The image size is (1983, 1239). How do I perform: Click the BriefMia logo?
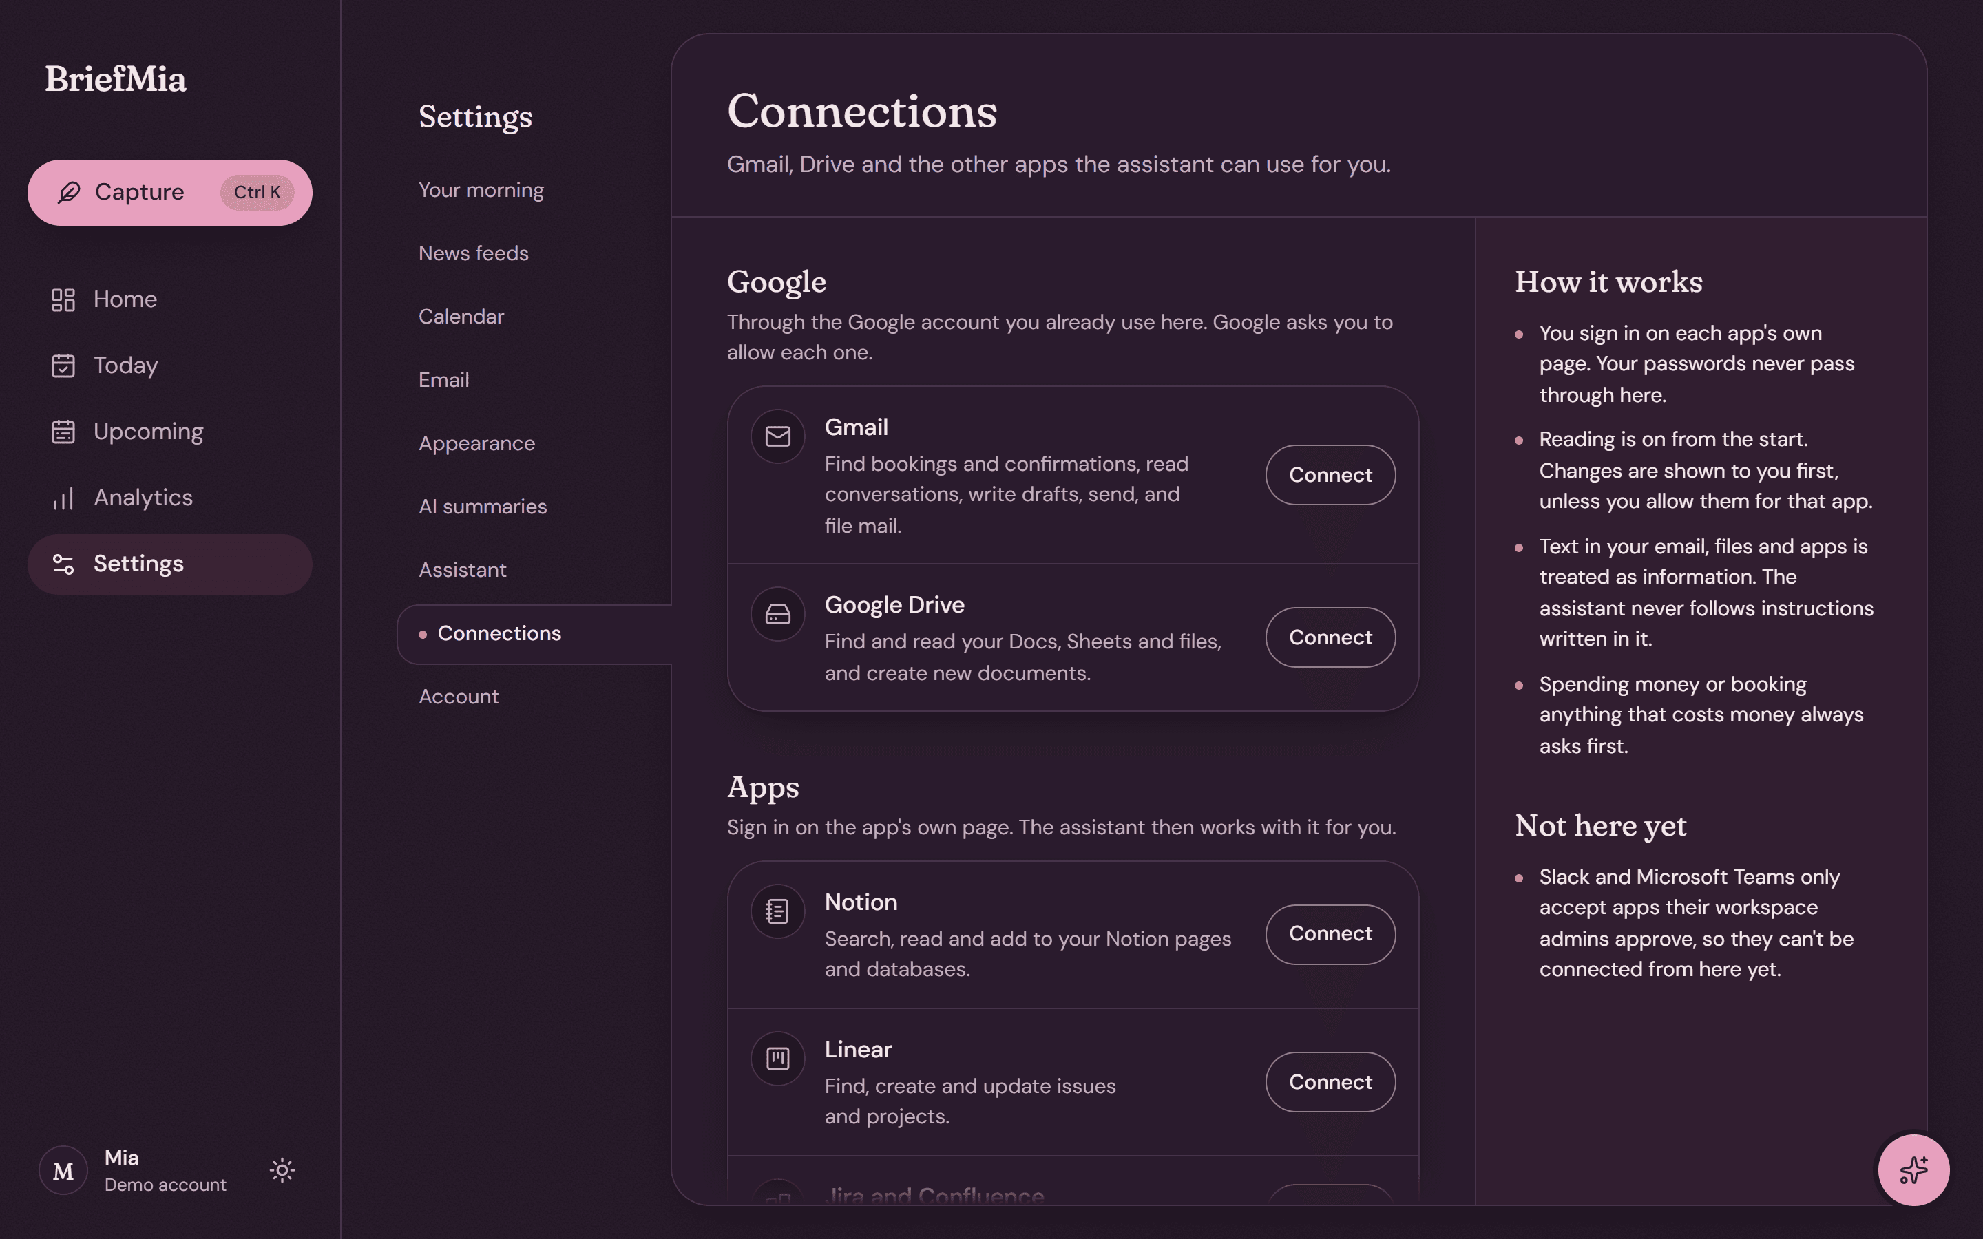116,79
